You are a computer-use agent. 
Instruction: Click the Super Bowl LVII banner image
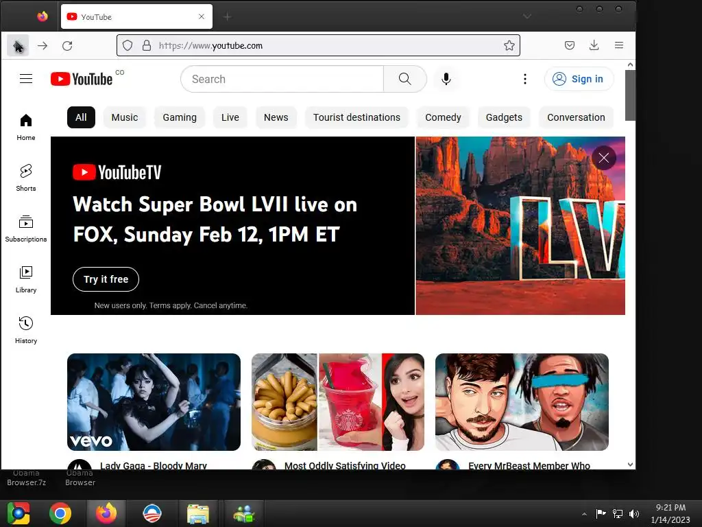tap(520, 225)
